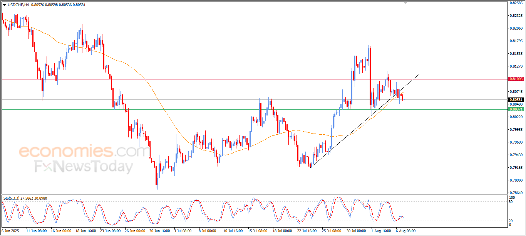Click the chart shift triangle marker on top edge
The width and height of the screenshot is (526, 236).
click(405, 3)
